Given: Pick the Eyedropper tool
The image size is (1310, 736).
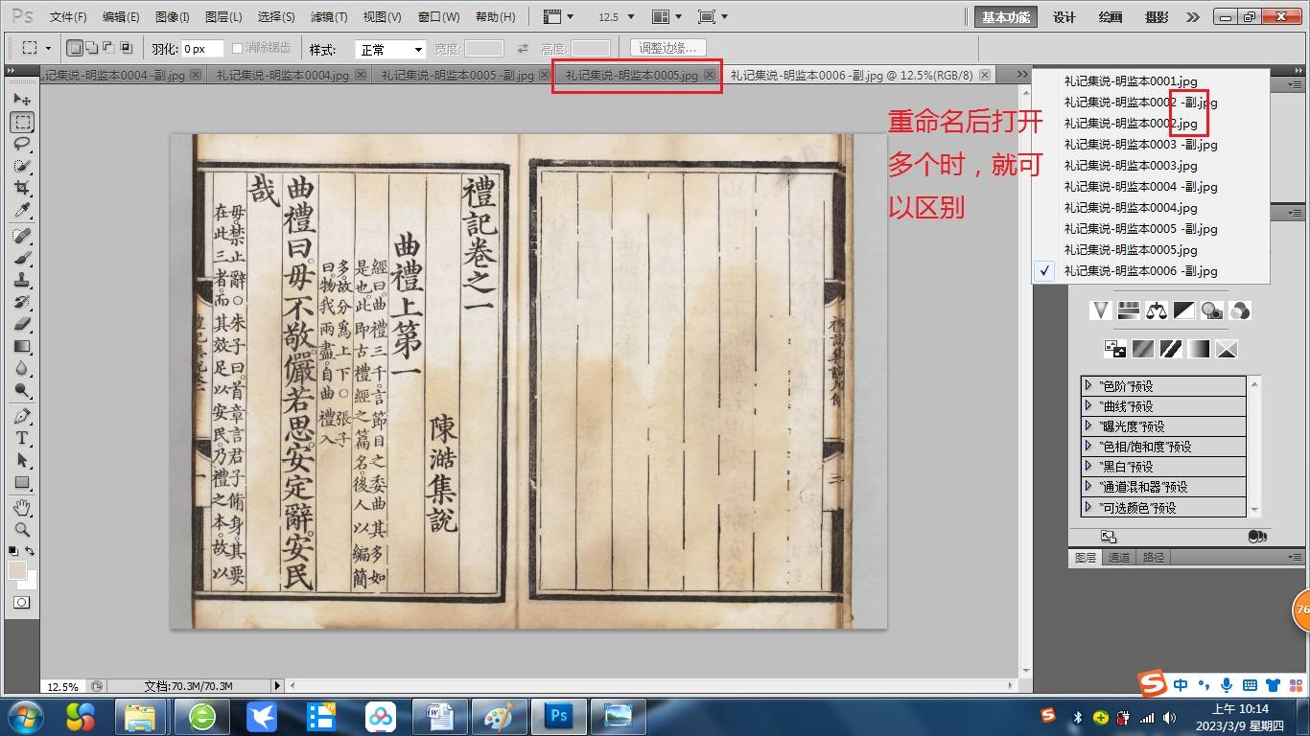Looking at the screenshot, I should (22, 211).
